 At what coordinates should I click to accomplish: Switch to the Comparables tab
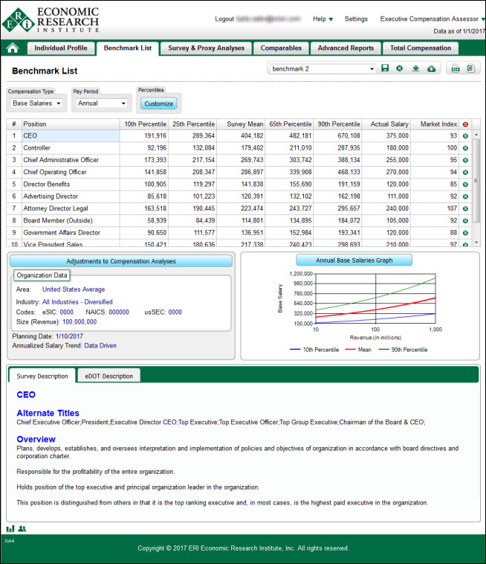[281, 48]
